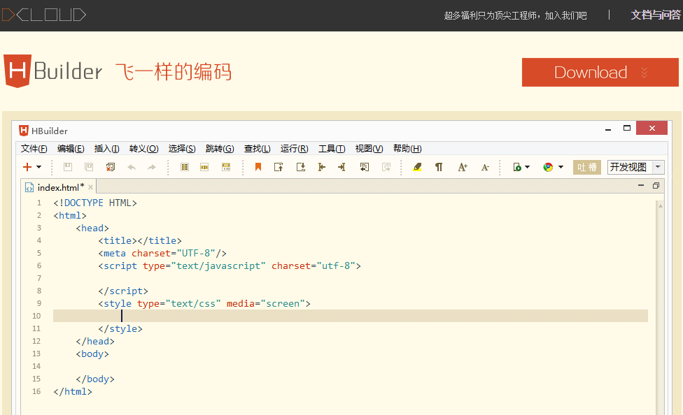The image size is (683, 415).
Task: Click the 吐槽 feedback button
Action: 586,167
